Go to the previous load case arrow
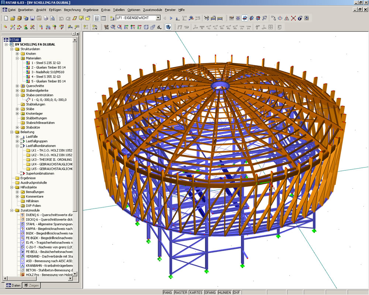The image size is (369, 295). pos(165,18)
